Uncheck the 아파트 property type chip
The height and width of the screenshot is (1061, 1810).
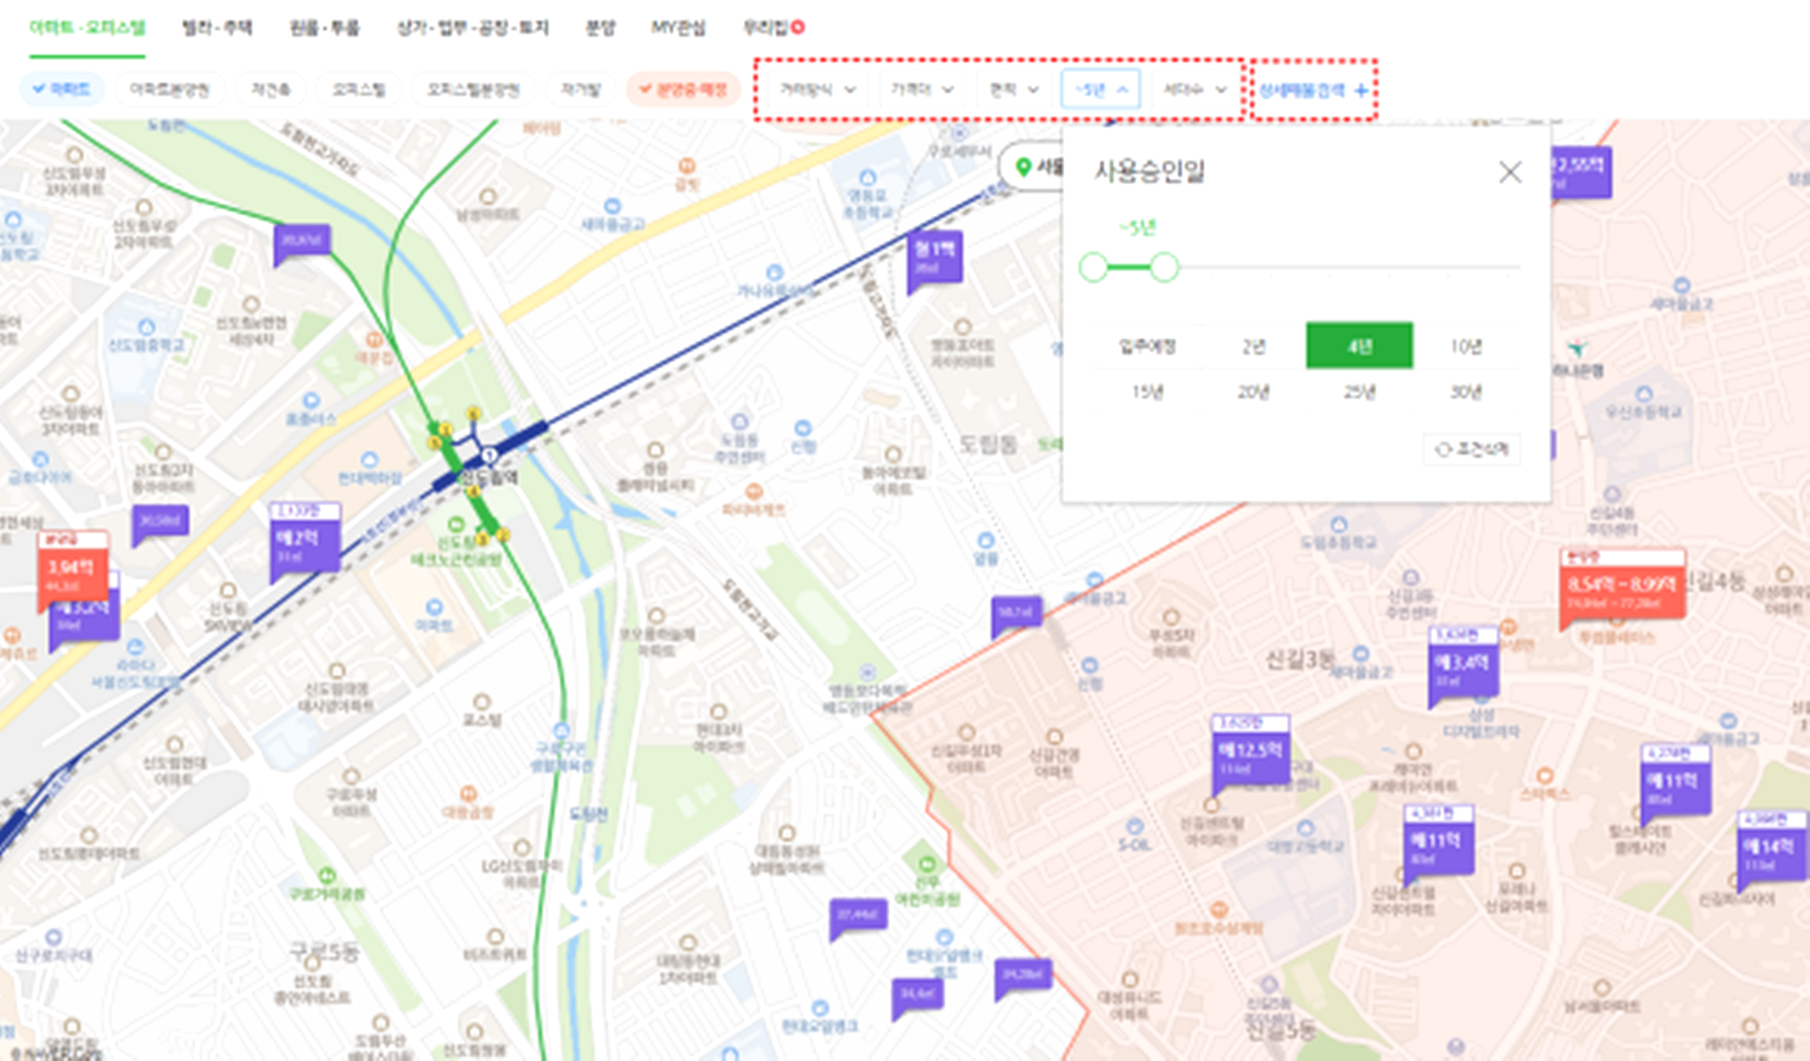[x=61, y=90]
